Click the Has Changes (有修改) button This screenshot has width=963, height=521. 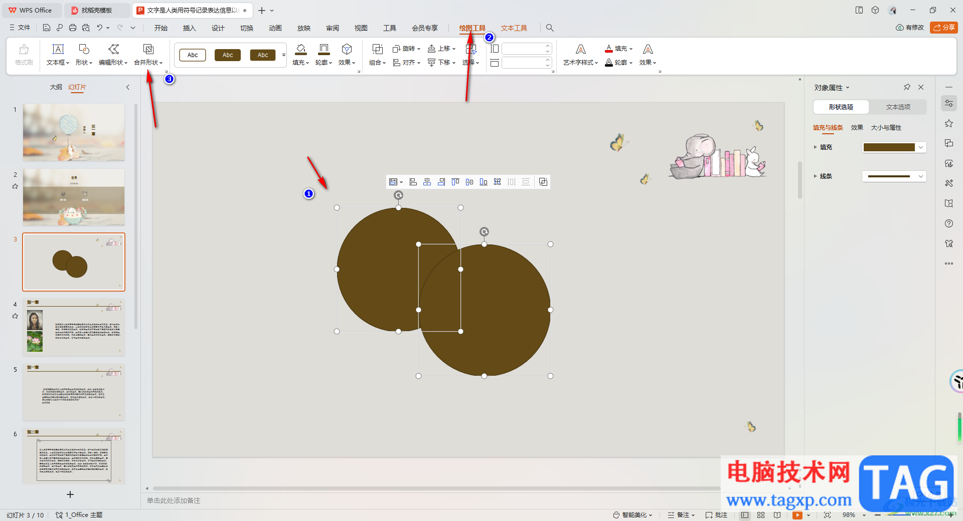click(909, 28)
